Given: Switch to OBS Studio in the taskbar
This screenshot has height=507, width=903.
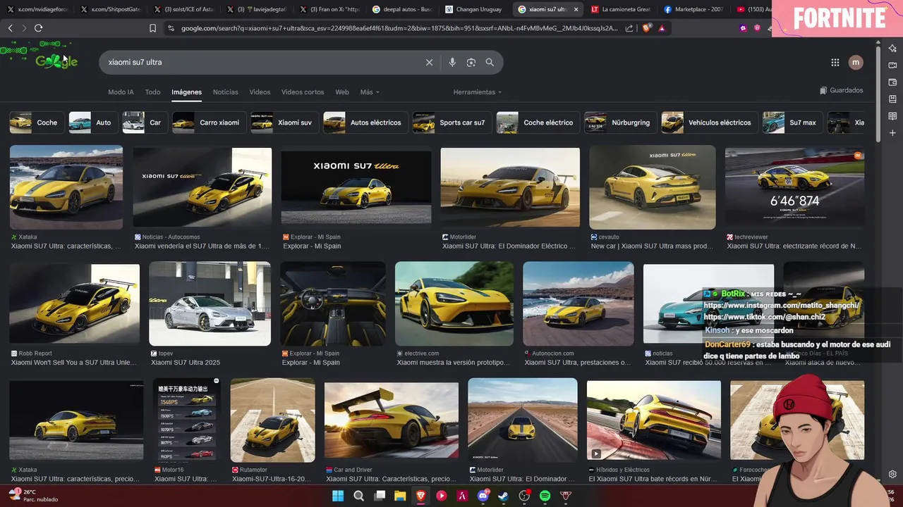Looking at the screenshot, I should pos(524,496).
